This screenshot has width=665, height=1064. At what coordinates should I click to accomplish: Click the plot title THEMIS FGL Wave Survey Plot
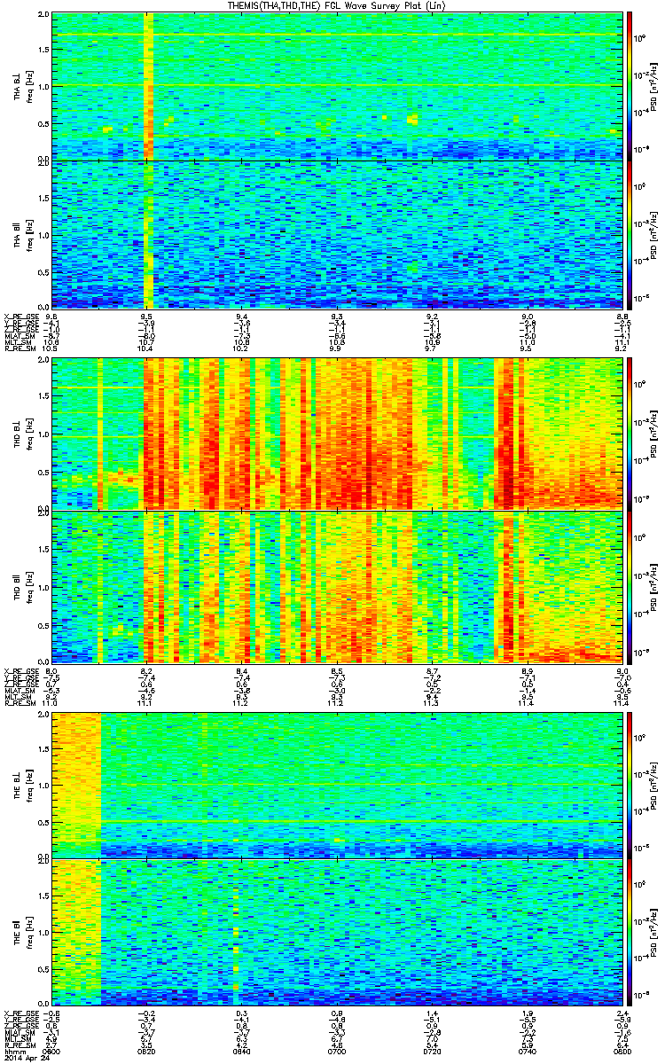pyautogui.click(x=338, y=6)
